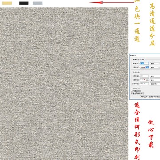Open the document height unit dropdown

155,80
